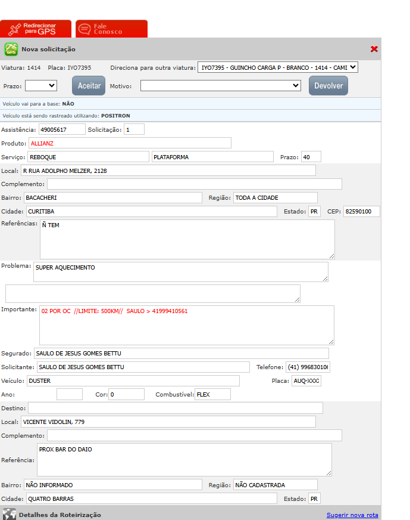Click the Veículo field showing DUSTER
Viewport: 410px width, 520px height.
pyautogui.click(x=133, y=380)
